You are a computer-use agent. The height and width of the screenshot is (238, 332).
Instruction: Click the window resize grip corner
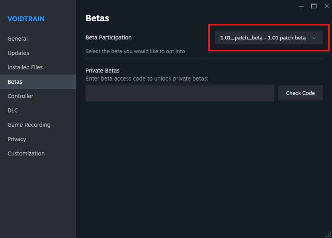point(328,234)
